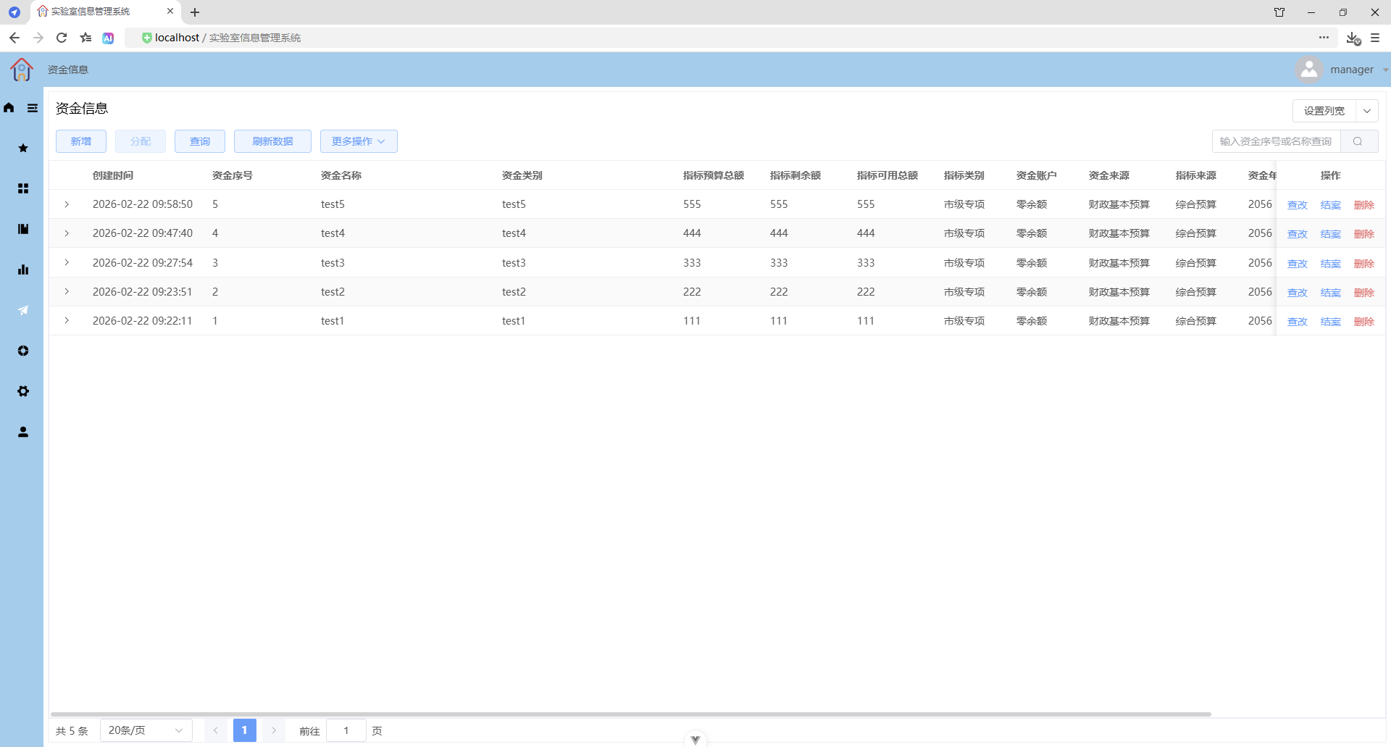This screenshot has height=747, width=1391.
Task: Click the icon left of the minimize button
Action: coord(1279,12)
